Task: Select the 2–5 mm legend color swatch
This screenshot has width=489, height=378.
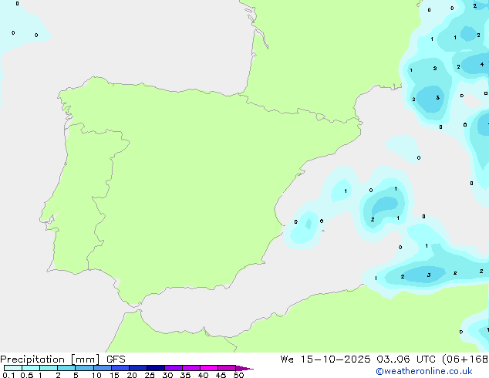Action: (66, 368)
